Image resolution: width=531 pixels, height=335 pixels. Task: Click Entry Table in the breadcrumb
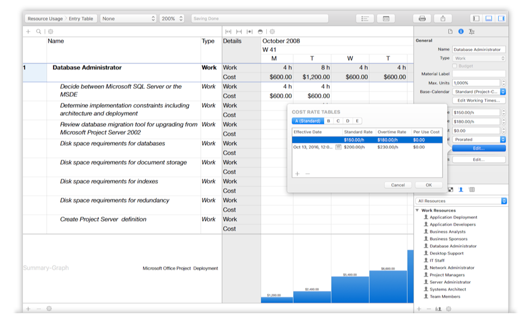pyautogui.click(x=81, y=19)
